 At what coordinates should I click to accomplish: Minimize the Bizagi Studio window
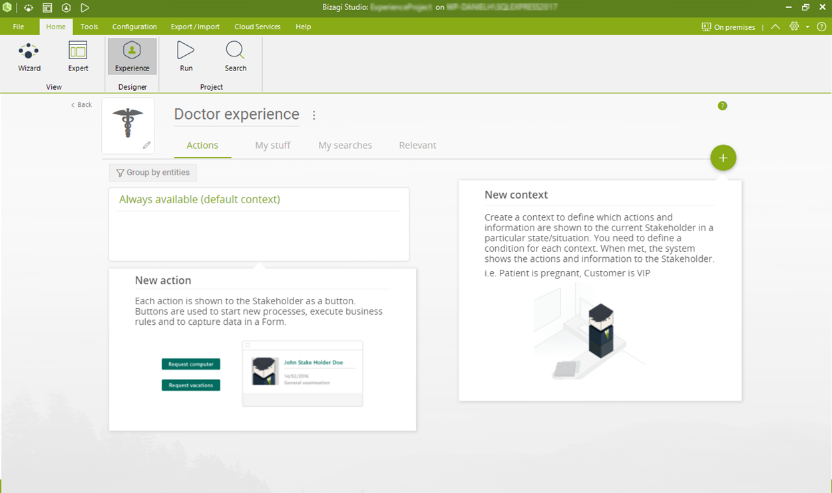[x=788, y=8]
